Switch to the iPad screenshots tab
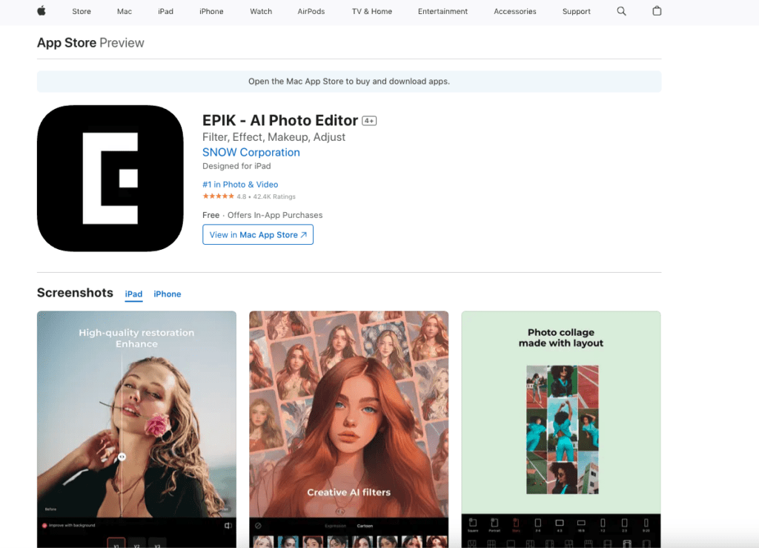This screenshot has height=548, width=759. (x=133, y=294)
